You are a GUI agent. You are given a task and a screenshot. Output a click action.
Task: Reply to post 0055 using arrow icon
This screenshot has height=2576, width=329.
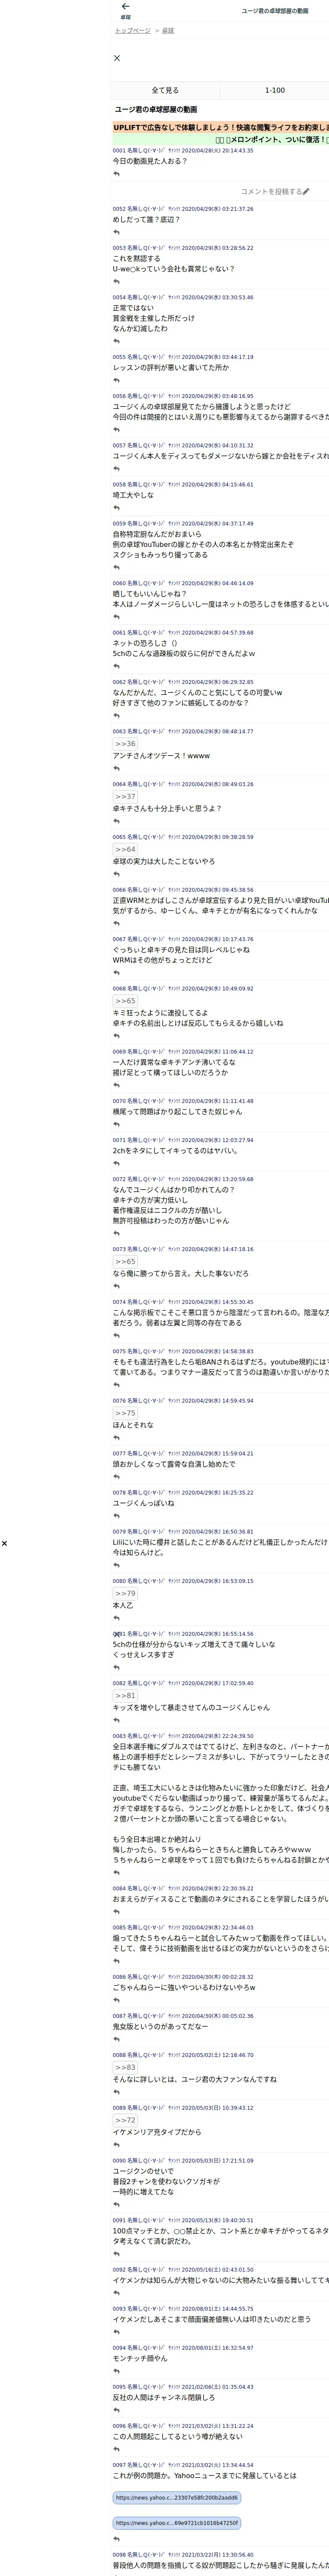[x=117, y=381]
